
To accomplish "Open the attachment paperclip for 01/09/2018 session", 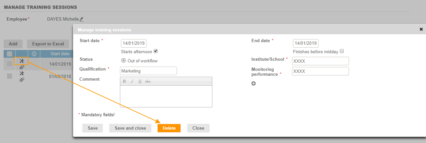I will tap(22, 79).
